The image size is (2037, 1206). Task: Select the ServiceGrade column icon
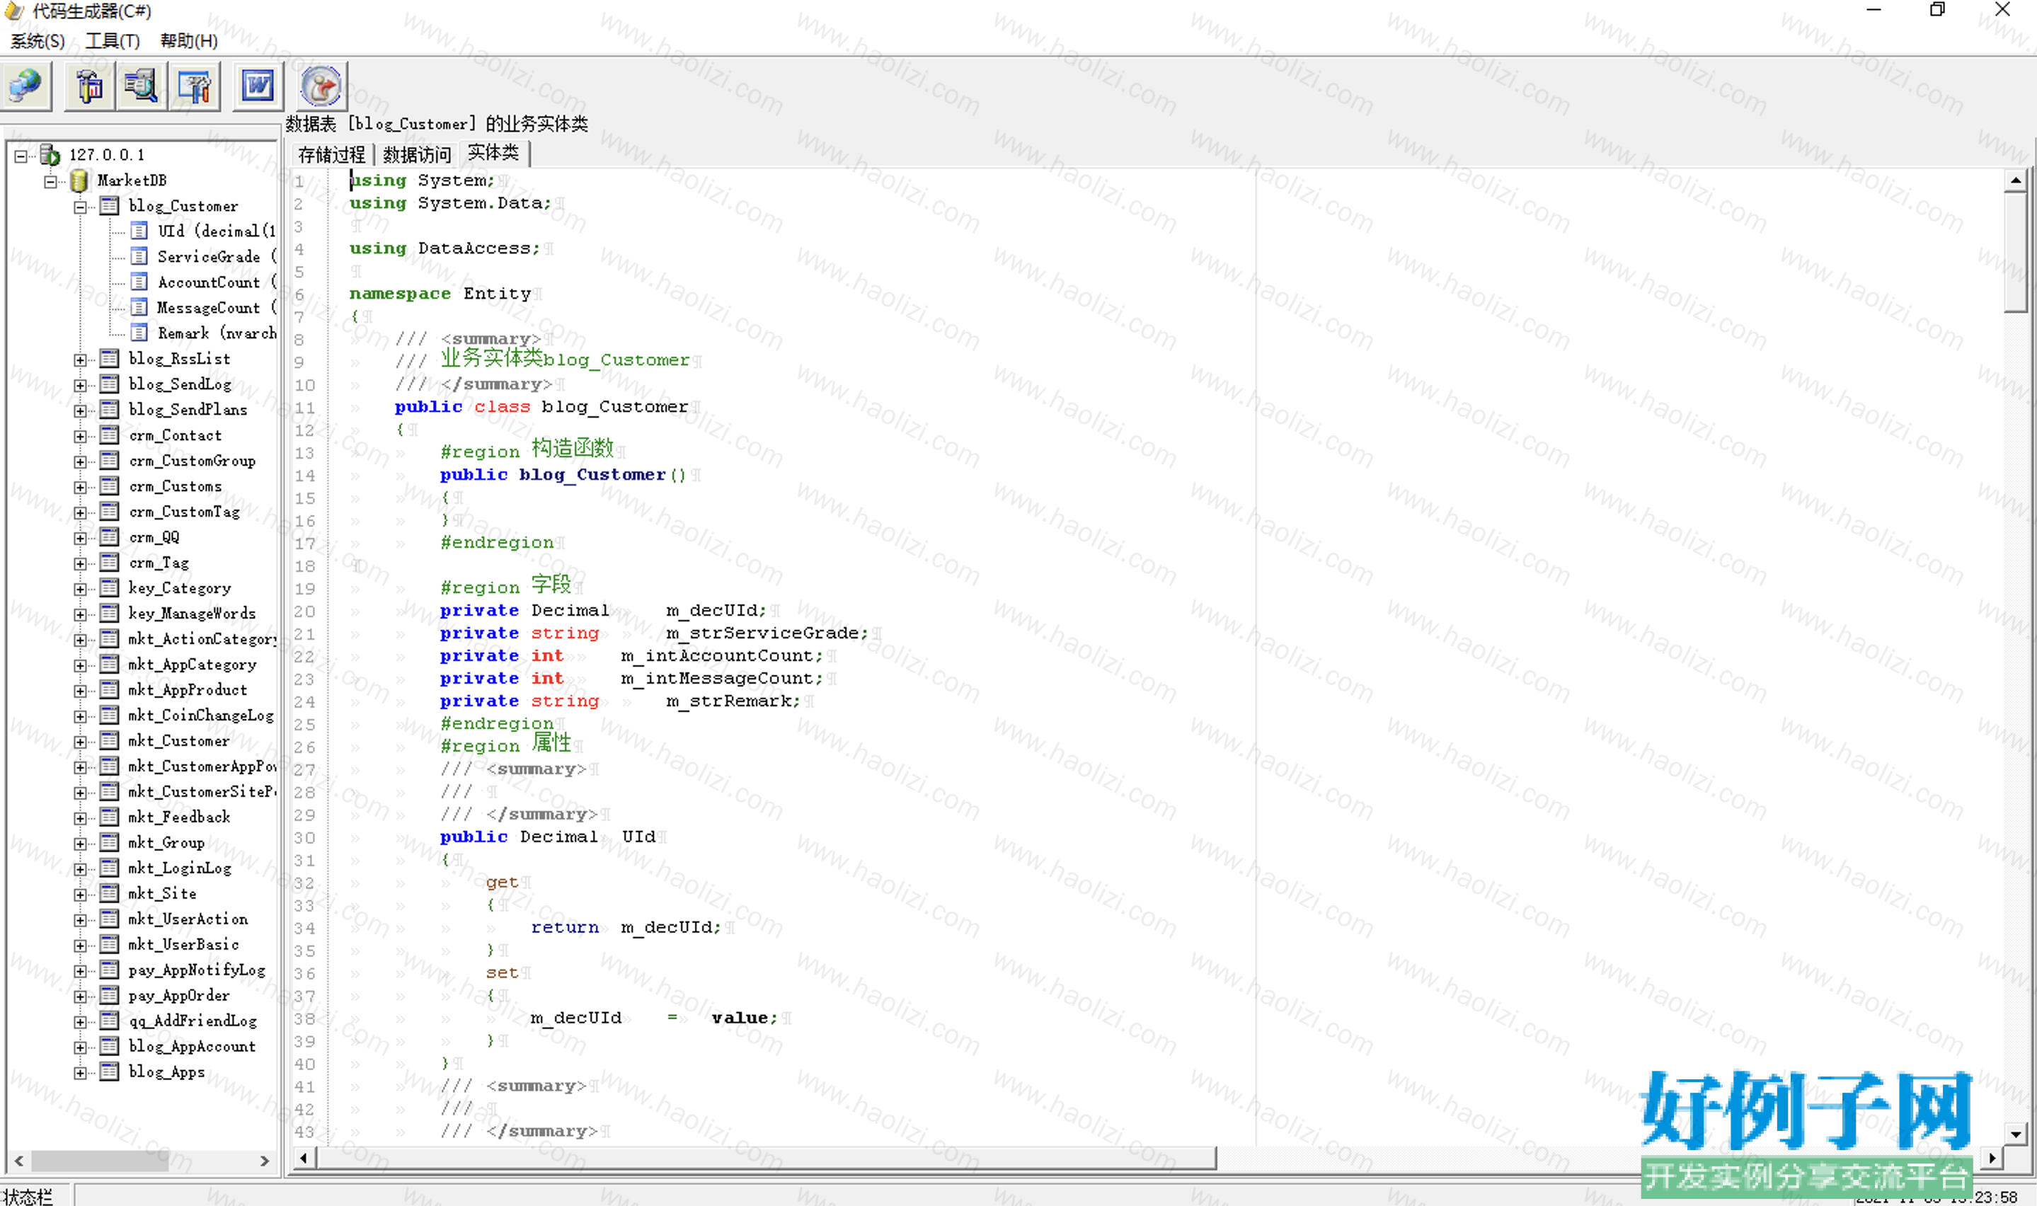(139, 257)
